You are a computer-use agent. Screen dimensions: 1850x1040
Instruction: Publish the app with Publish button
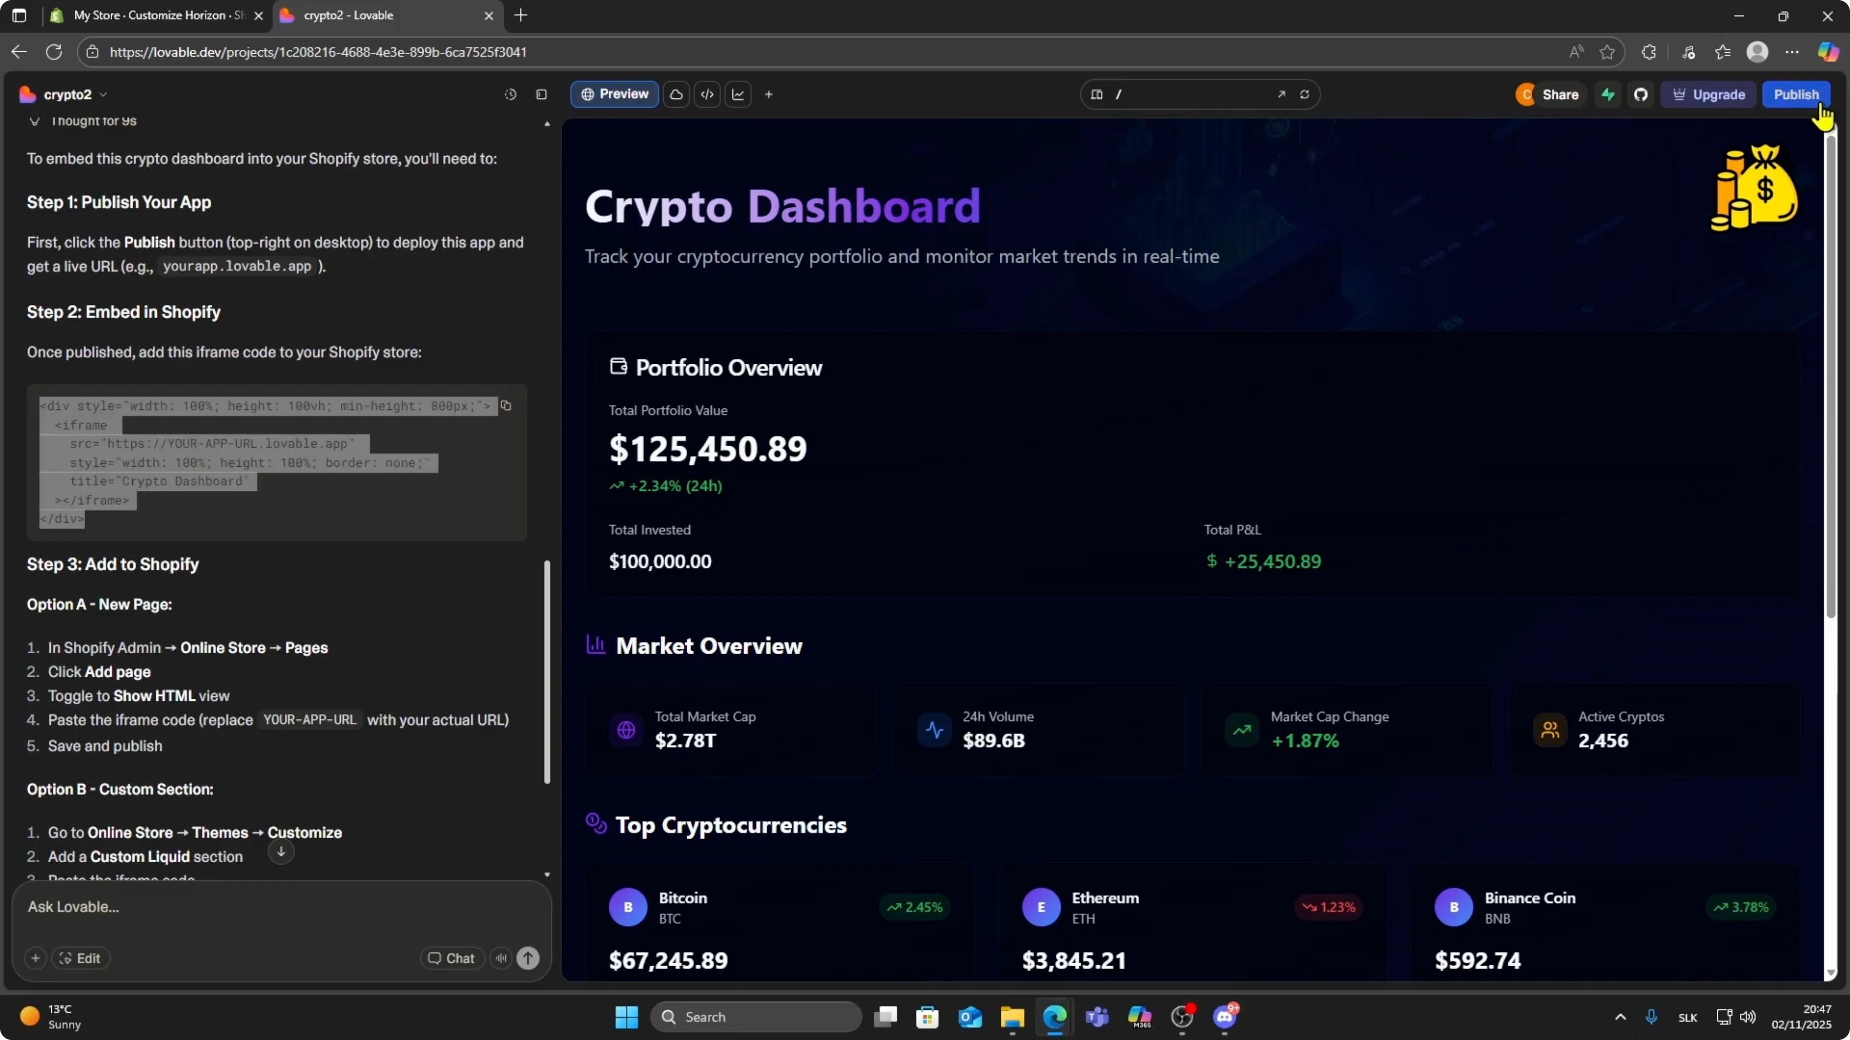(1796, 95)
